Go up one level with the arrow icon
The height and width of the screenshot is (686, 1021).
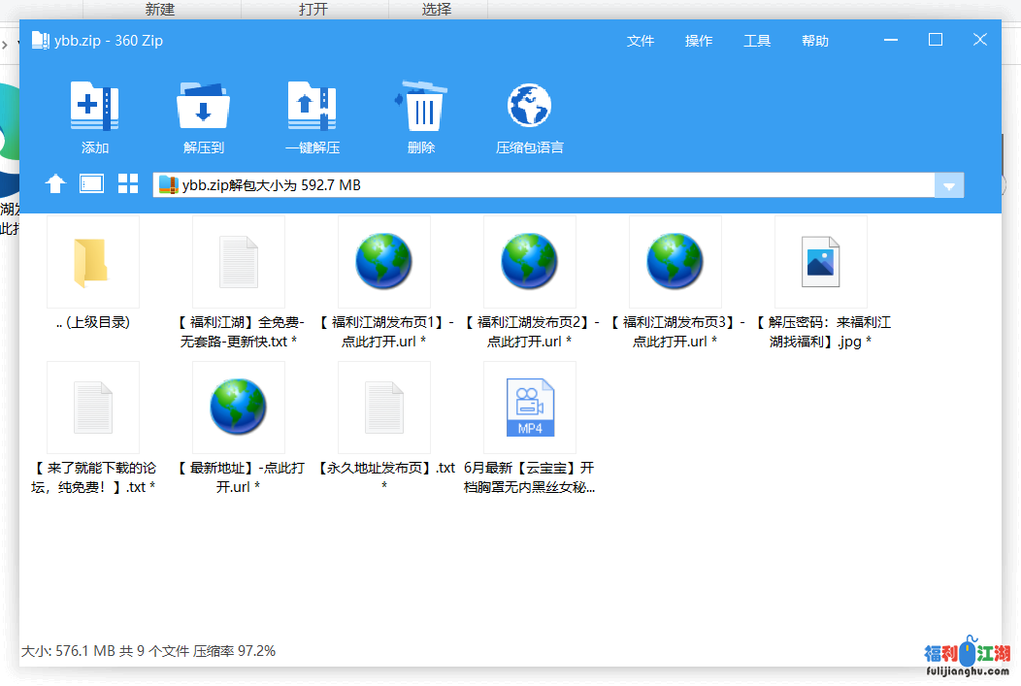(x=55, y=184)
